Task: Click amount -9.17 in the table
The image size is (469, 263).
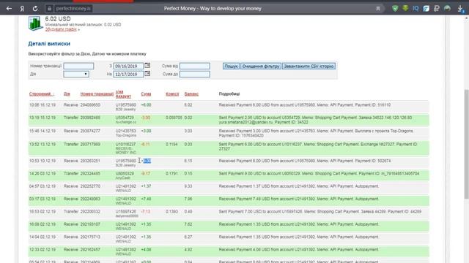Action: (x=146, y=174)
